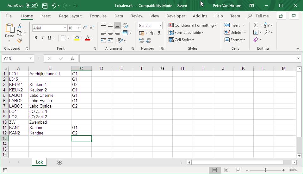
Task: Add a new sheet with plus icon
Action: [x=59, y=162]
